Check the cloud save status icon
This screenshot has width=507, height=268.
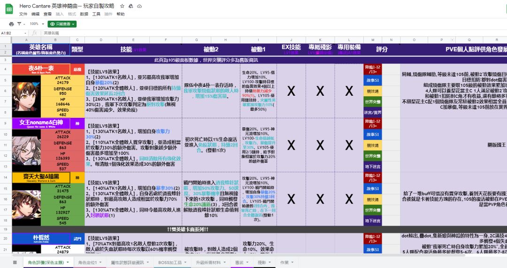click(139, 6)
